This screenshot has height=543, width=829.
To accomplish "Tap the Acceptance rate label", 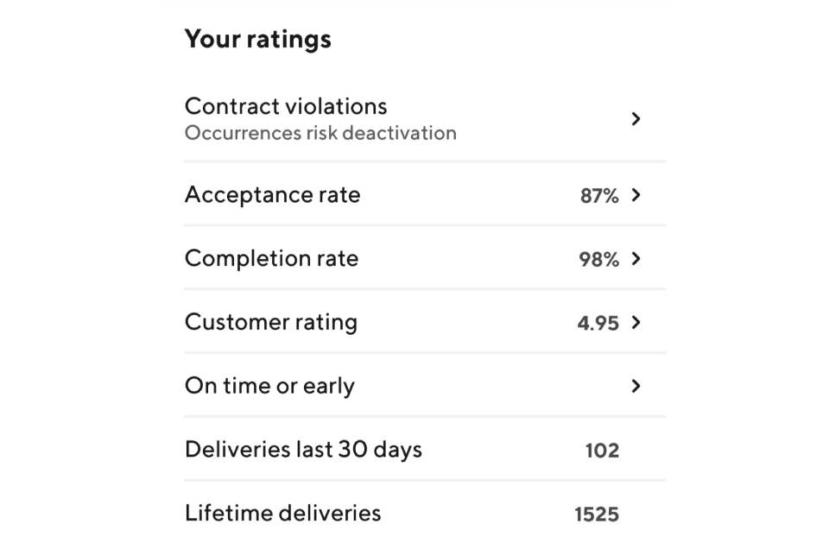I will click(x=272, y=194).
